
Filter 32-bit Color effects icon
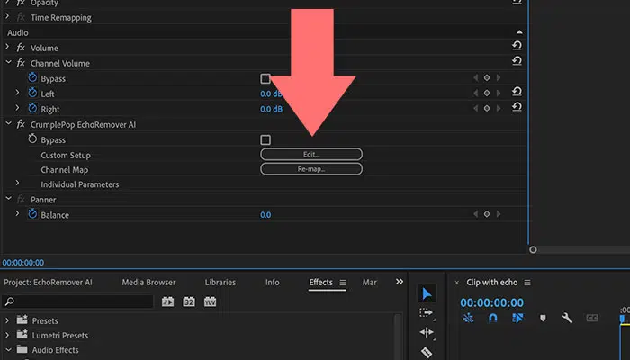coord(189,301)
